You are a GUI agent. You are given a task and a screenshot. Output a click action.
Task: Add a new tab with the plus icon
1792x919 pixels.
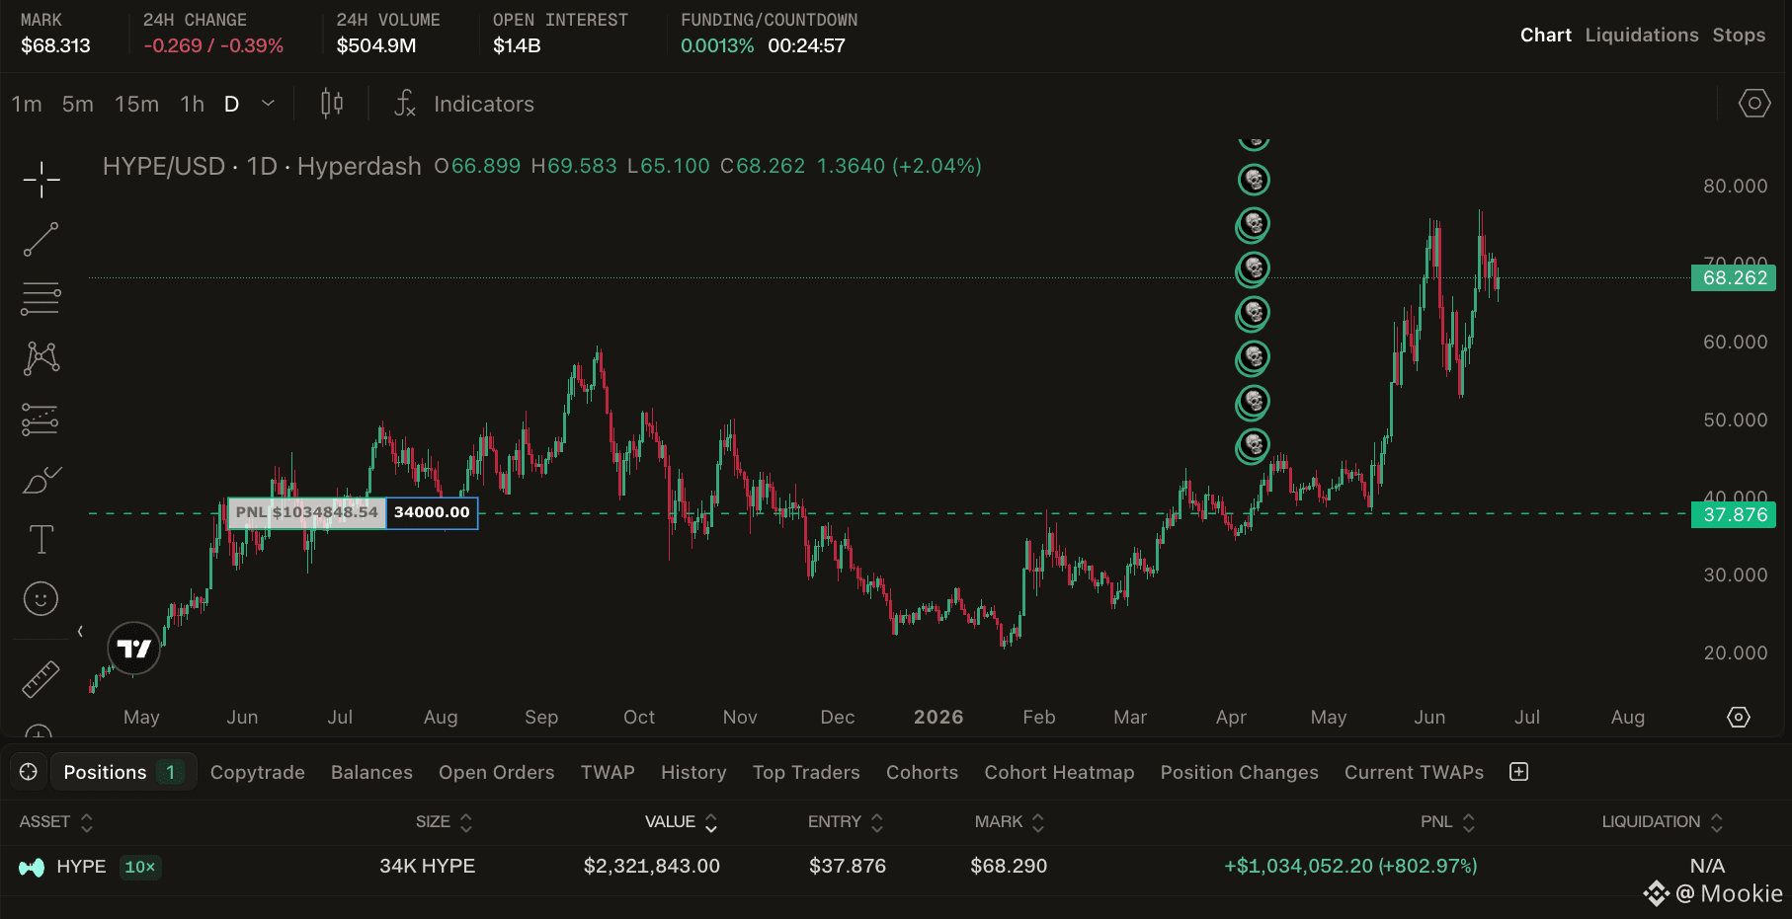pyautogui.click(x=1519, y=772)
